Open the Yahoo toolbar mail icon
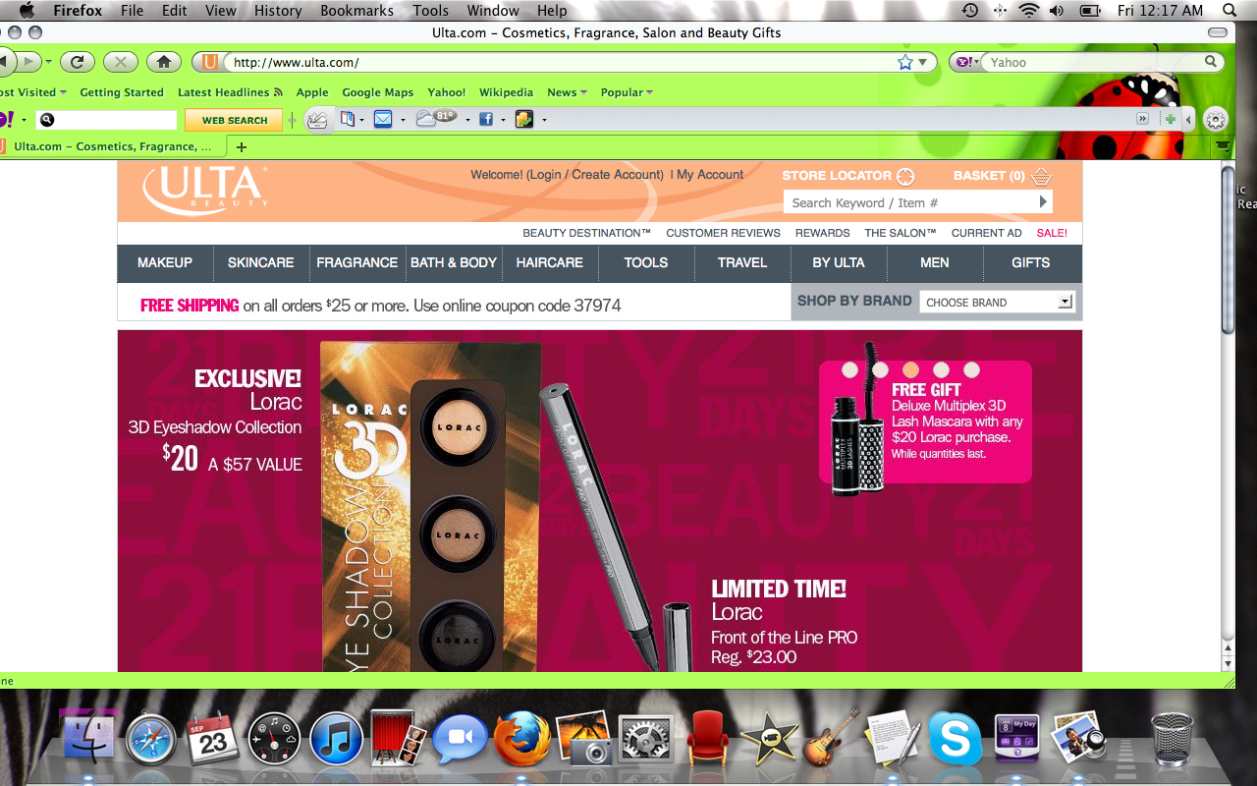This screenshot has height=786, width=1257. pyautogui.click(x=383, y=119)
